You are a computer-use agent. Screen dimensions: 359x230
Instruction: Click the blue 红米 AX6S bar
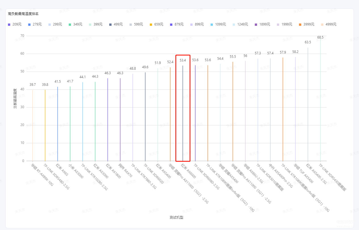pyautogui.click(x=58, y=124)
